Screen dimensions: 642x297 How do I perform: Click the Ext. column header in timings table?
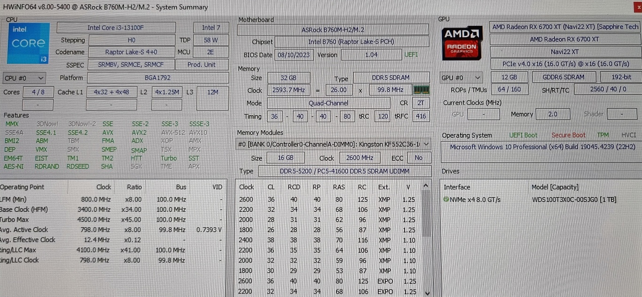coord(384,187)
